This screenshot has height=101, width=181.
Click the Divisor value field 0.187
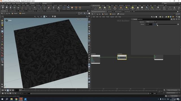[149, 24]
